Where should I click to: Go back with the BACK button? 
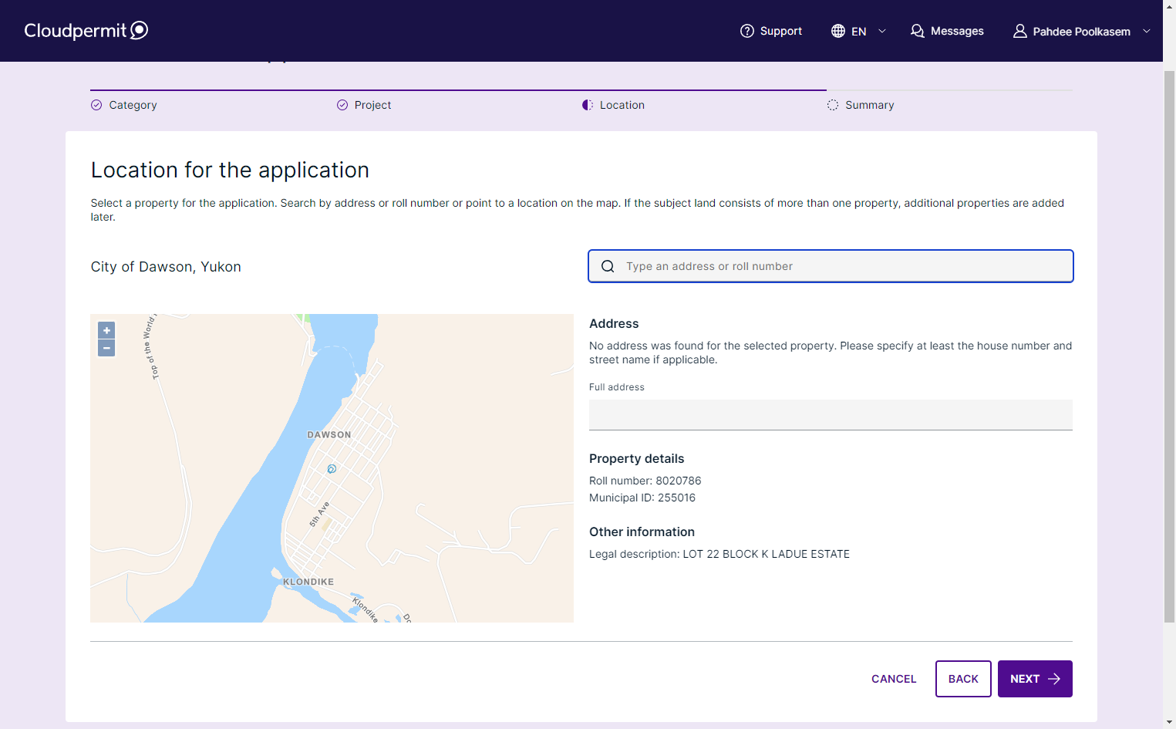963,679
